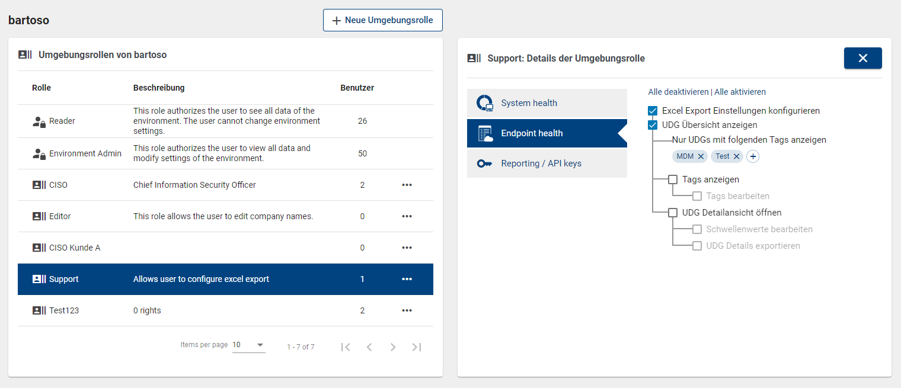Check UDG Detailansicht öffnen
The image size is (901, 388).
click(x=673, y=213)
